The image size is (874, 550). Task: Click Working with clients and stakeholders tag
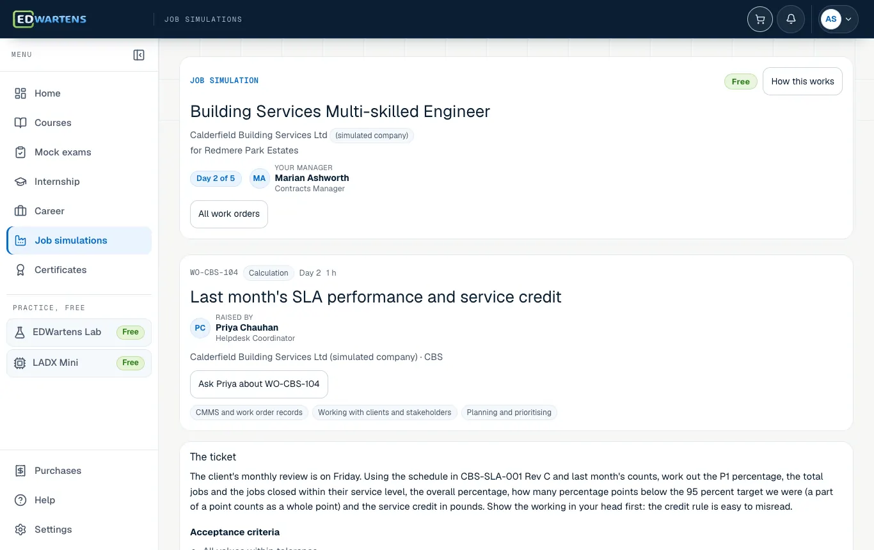(385, 412)
